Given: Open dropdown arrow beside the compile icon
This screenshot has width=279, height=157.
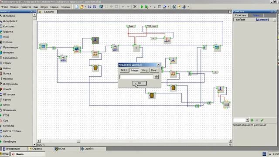Looking at the screenshot, I should coord(169,7).
